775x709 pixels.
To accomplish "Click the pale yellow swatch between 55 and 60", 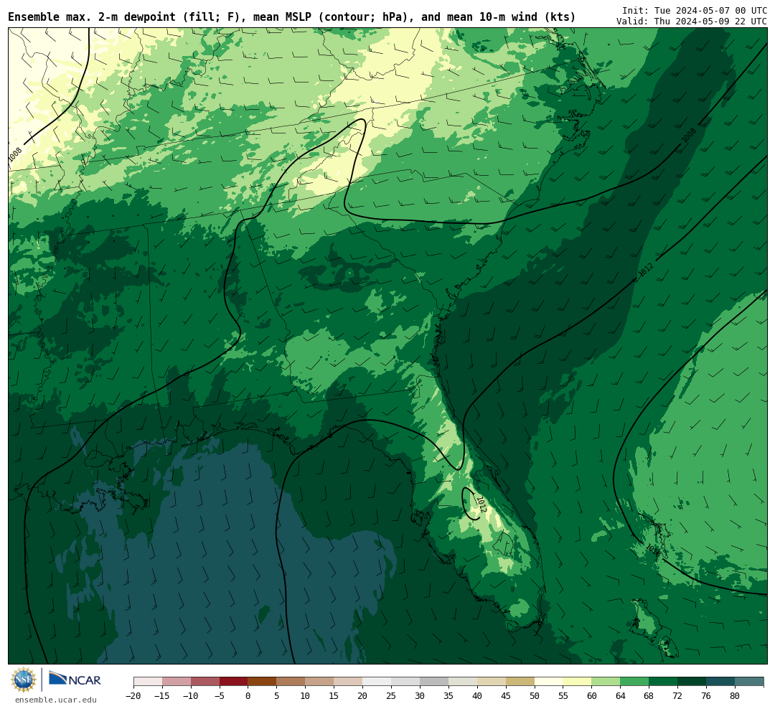I will pos(577,682).
